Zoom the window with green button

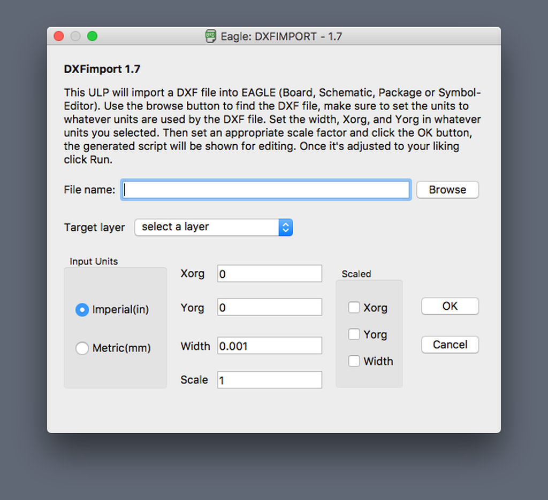[92, 36]
